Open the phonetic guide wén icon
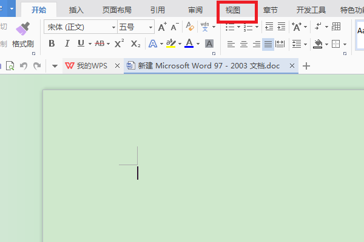 point(205,27)
